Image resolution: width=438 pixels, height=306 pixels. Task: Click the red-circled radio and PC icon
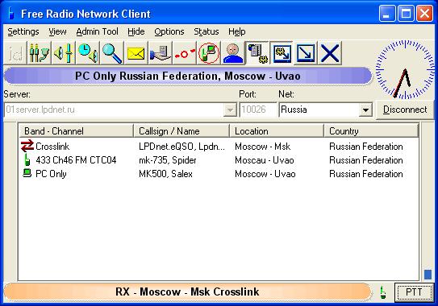(x=209, y=53)
